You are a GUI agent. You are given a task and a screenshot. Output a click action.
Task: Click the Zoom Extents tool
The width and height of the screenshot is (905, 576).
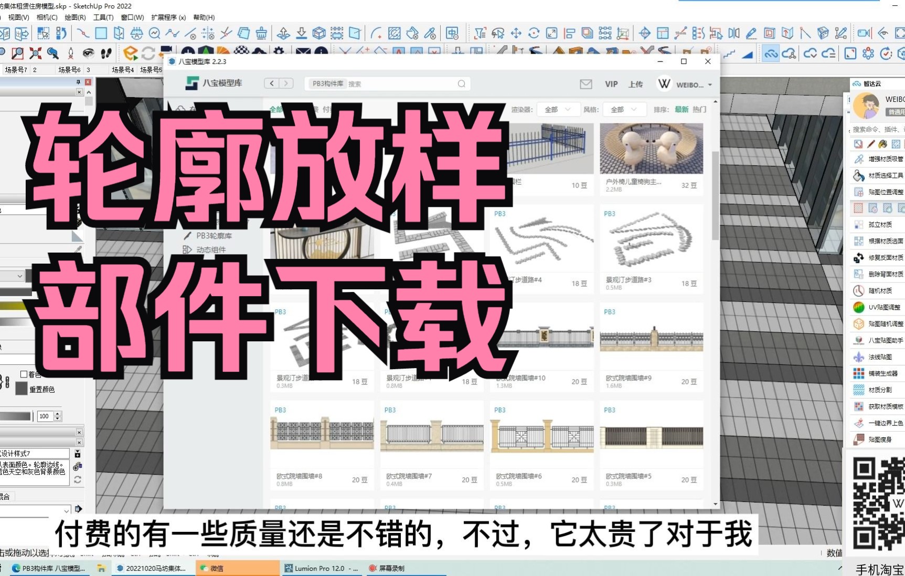[36, 53]
